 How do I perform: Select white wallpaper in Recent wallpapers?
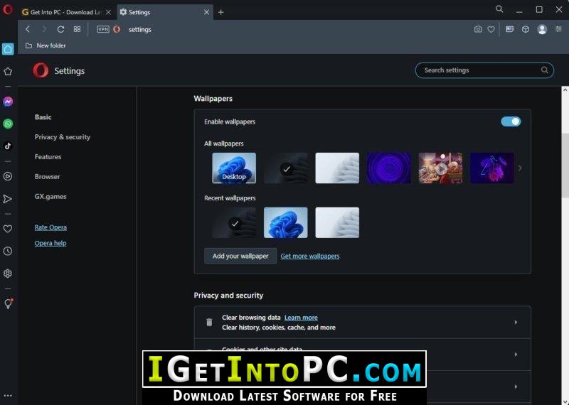[337, 222]
